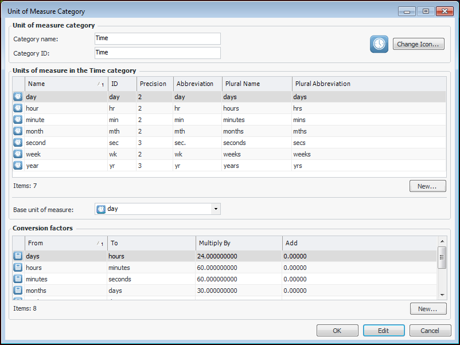Click the Multiply By column header
Image resolution: width=460 pixels, height=345 pixels.
tap(238, 243)
